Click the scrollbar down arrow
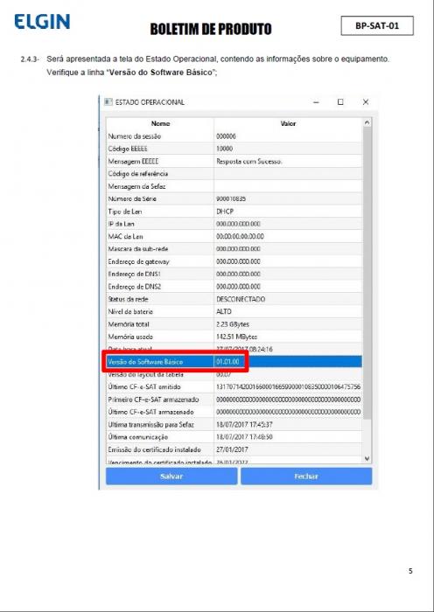Viewport: 434px width, 612px height. (x=367, y=458)
